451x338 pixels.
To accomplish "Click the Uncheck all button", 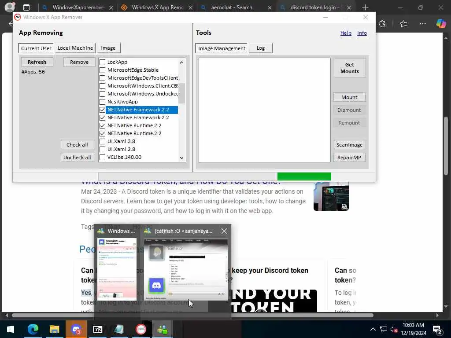I will tap(78, 158).
